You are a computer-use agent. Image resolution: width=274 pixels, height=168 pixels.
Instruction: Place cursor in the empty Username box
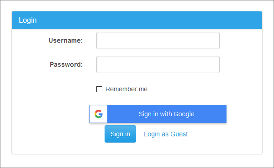pos(158,40)
